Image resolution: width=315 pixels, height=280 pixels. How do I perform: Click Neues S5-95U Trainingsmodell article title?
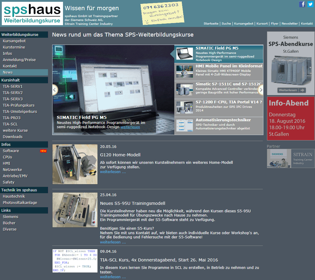133,203
